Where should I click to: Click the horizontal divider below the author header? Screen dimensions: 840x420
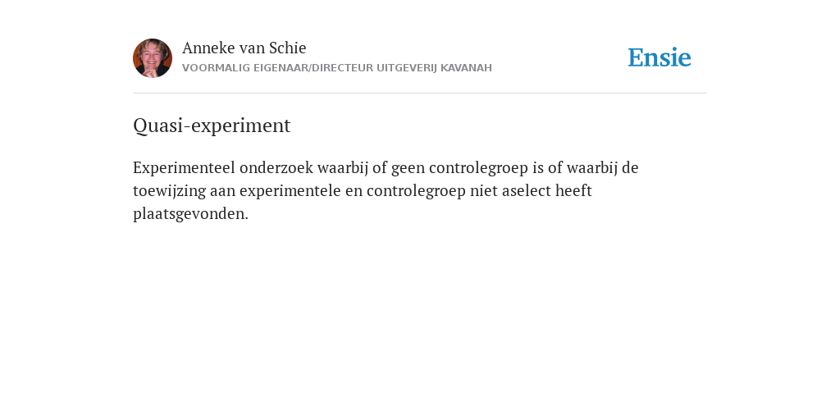coord(420,94)
